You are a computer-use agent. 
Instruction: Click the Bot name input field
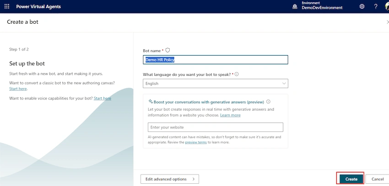216,60
